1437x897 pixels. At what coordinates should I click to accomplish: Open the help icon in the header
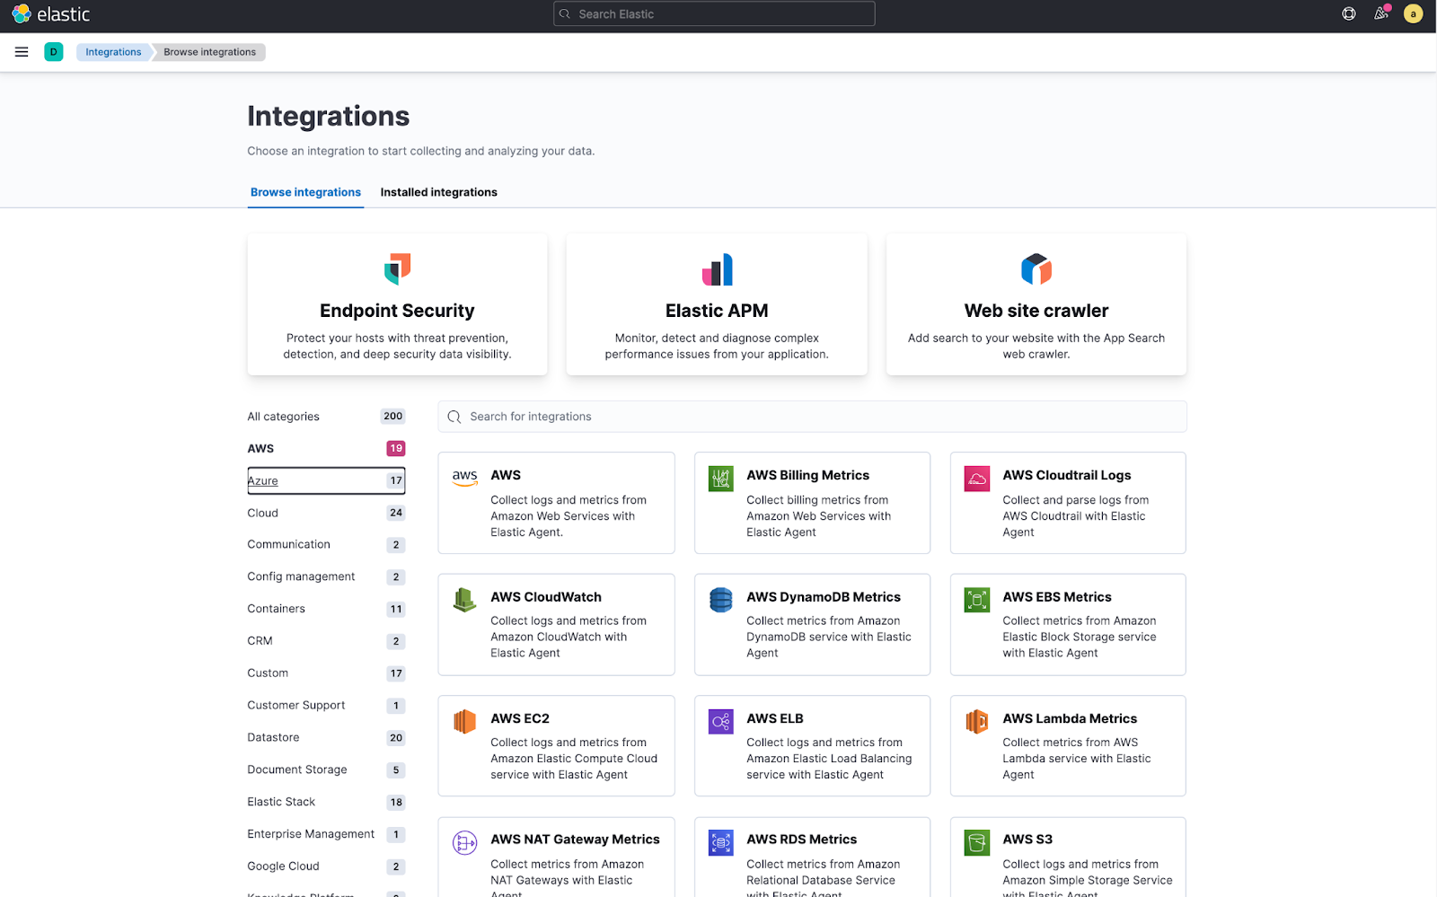point(1347,13)
